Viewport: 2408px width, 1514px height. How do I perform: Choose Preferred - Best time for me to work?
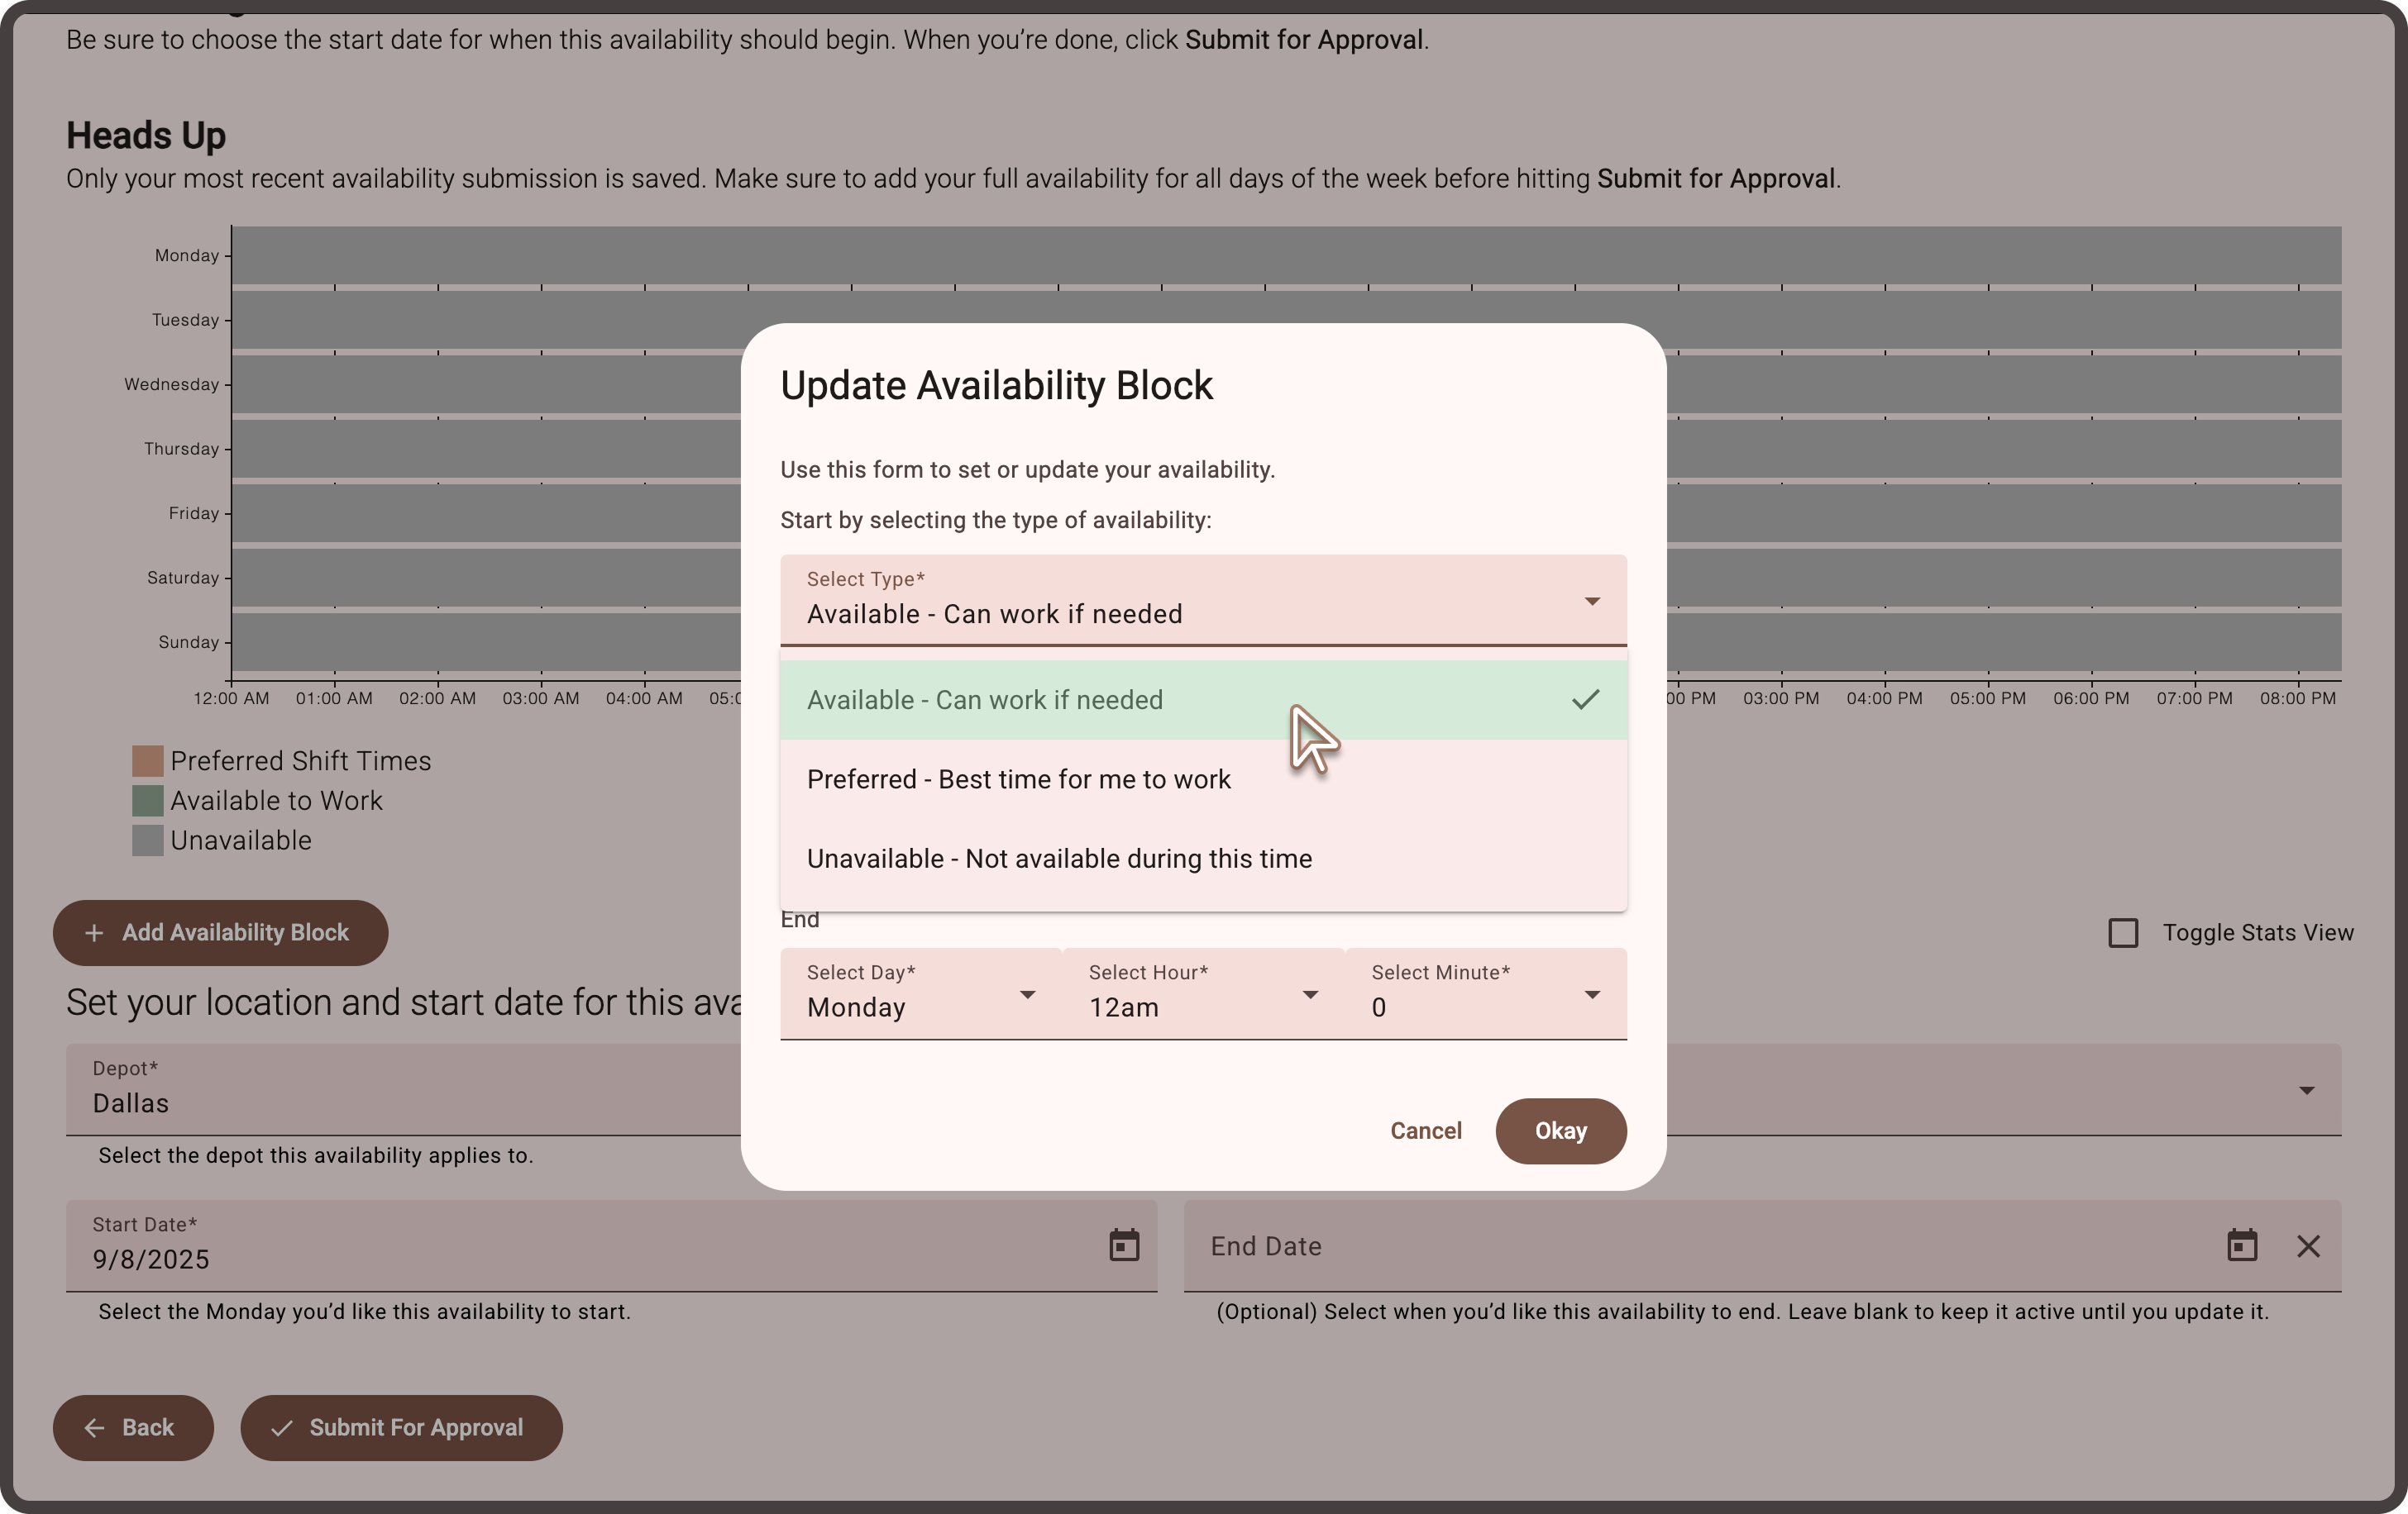coord(1018,779)
